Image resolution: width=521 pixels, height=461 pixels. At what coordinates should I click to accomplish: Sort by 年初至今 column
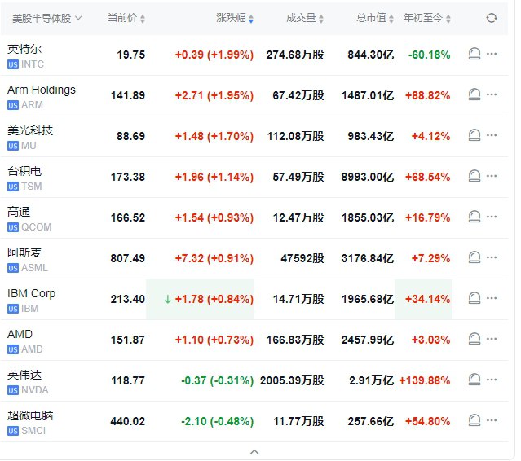point(427,18)
